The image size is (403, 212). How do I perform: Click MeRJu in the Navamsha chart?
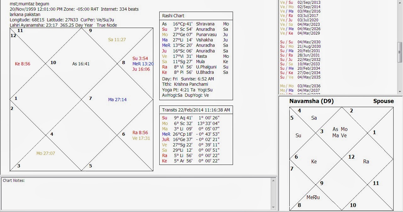click(313, 197)
